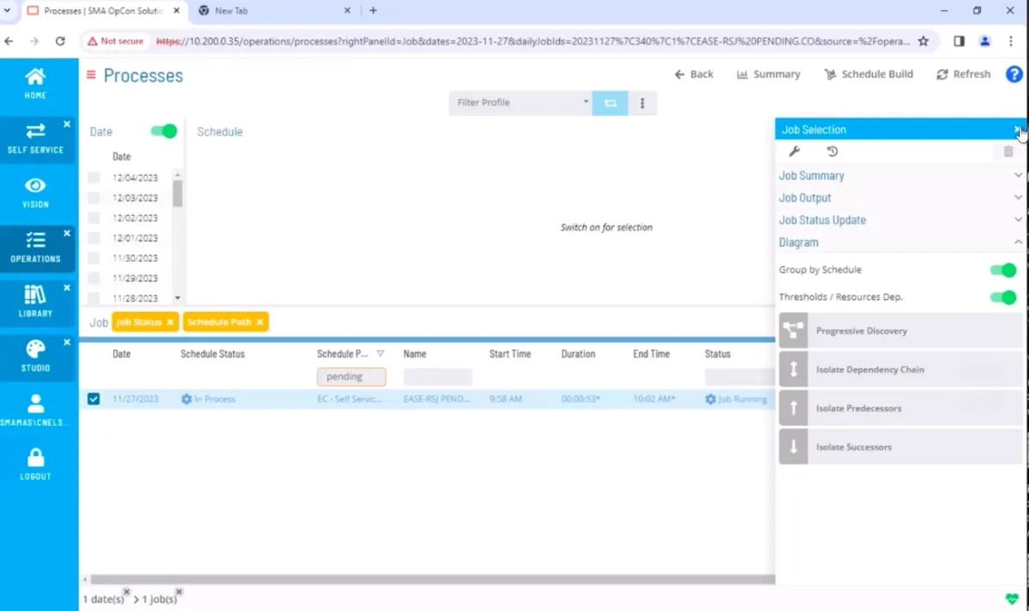The image size is (1029, 611).
Task: Remove the Job Status filter chip
Action: click(x=170, y=322)
